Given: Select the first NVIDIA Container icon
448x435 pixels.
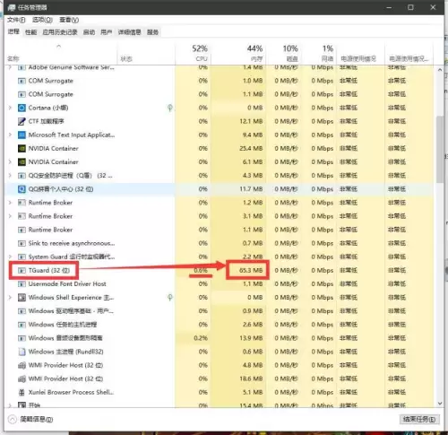Looking at the screenshot, I should [x=22, y=148].
